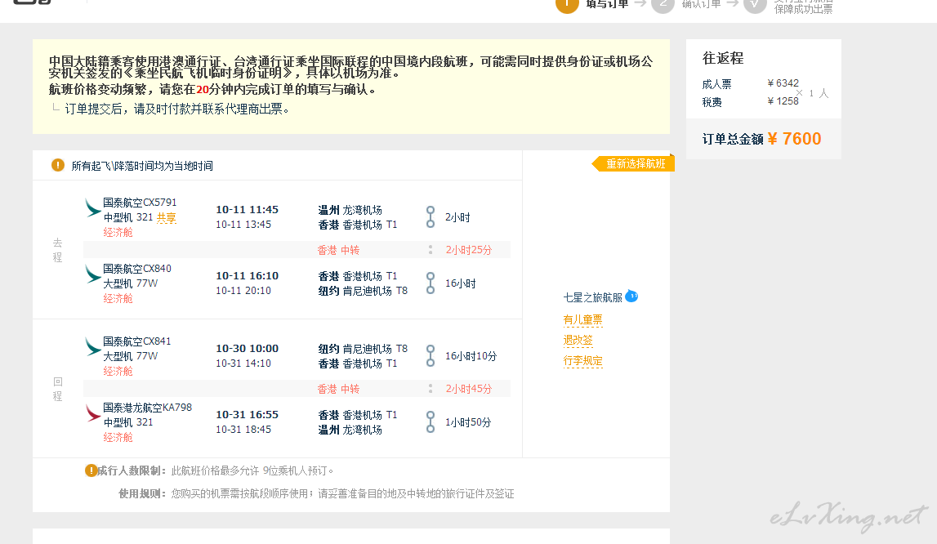
Task: Click the Cathay Pacific logo beside flight CX841
Action: [x=92, y=347]
